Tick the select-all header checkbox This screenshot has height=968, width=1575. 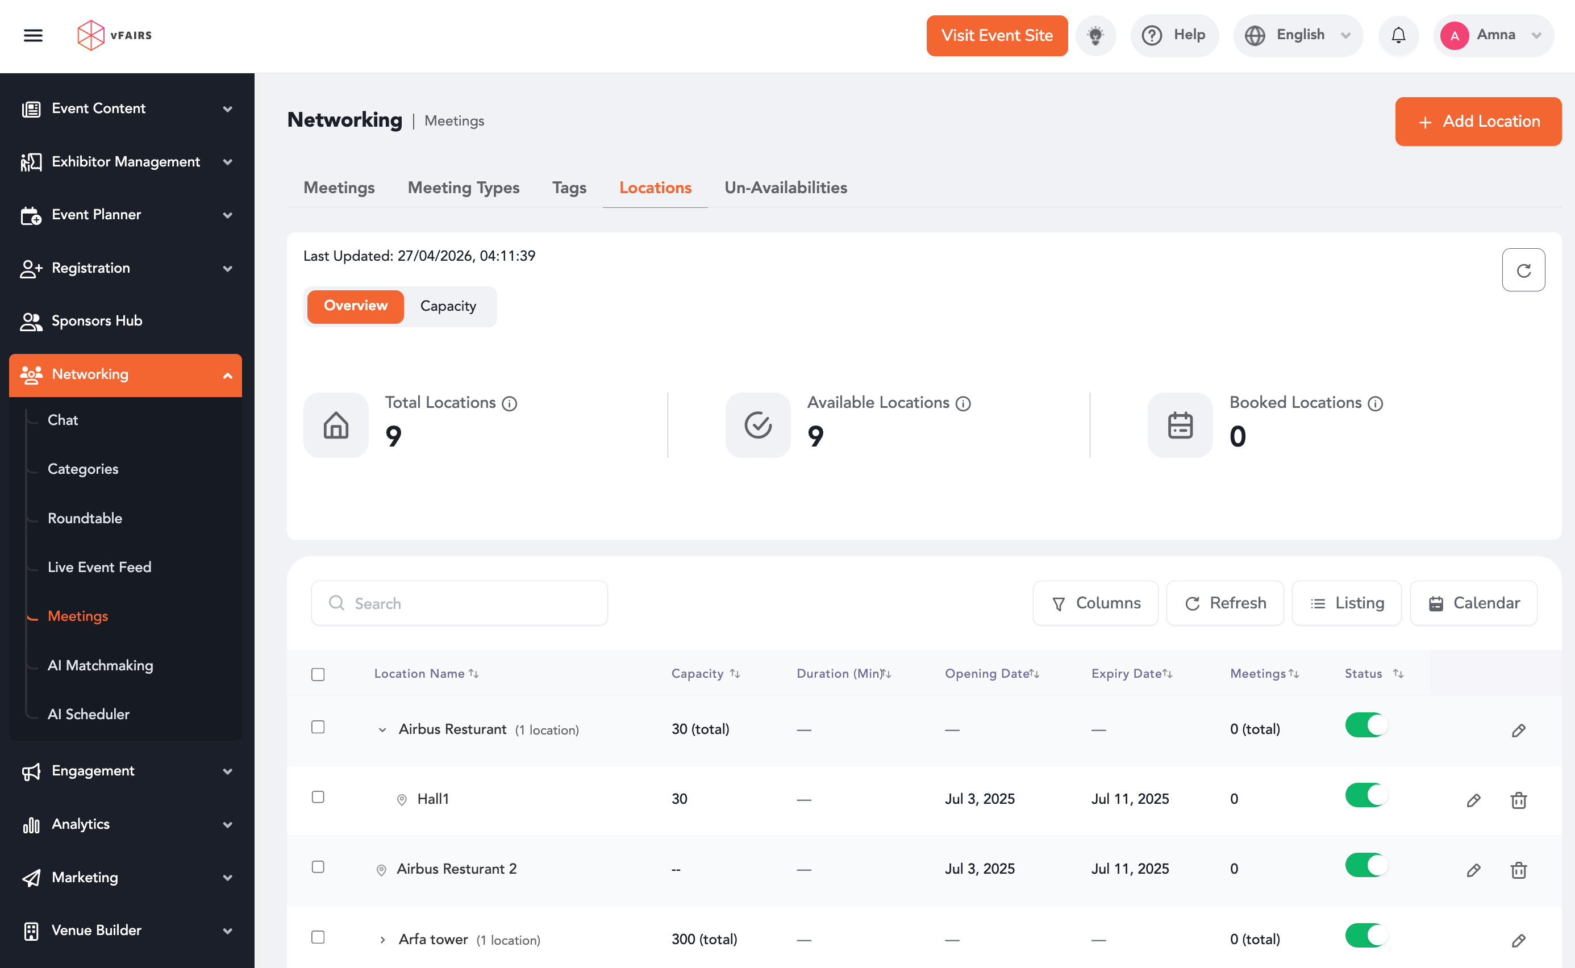point(318,674)
